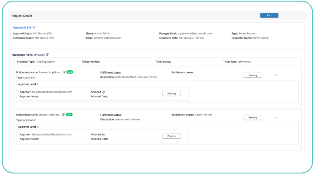Edit the Amazon AppStore entitlement via pencil icon

click(x=64, y=72)
